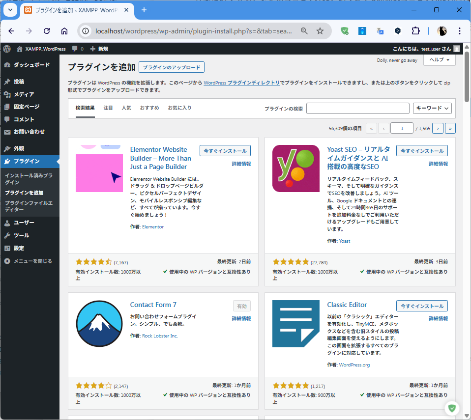Open the tab search dropdown arrow
The image size is (471, 420).
pyautogui.click(x=10, y=10)
